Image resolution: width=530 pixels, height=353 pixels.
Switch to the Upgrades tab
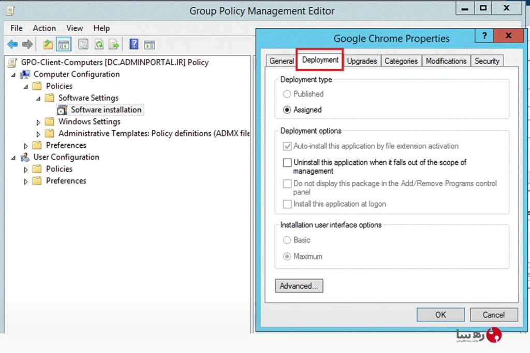[362, 61]
